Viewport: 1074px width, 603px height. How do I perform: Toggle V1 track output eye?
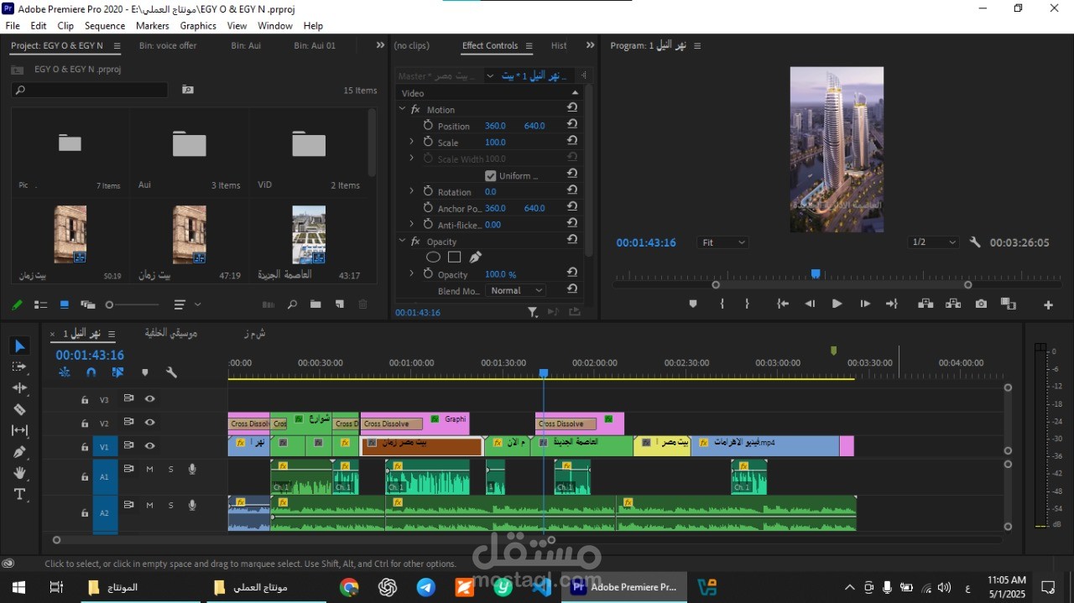(x=149, y=446)
